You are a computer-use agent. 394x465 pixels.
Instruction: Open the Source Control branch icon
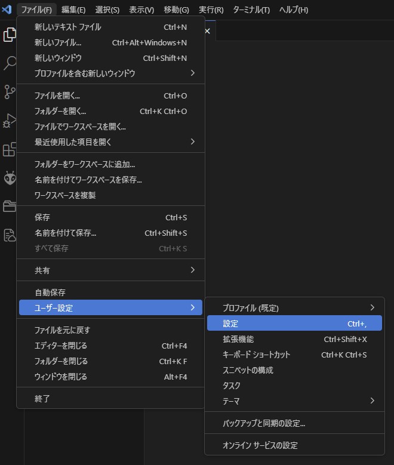[x=10, y=92]
